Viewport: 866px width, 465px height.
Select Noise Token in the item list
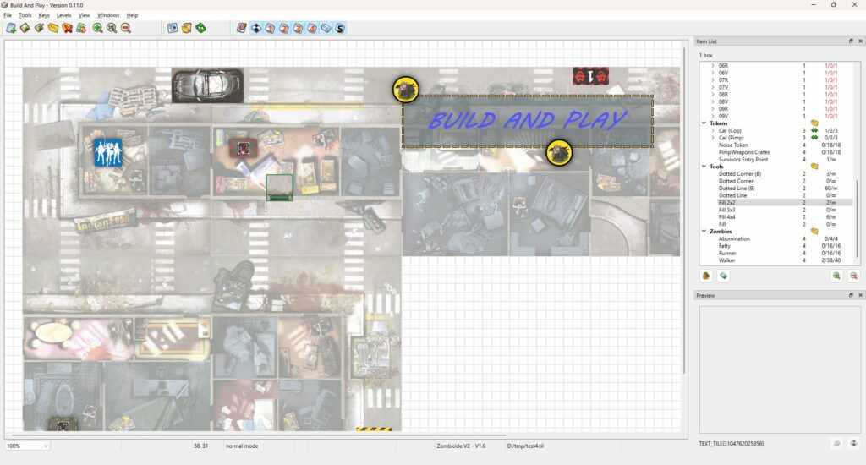pyautogui.click(x=733, y=145)
